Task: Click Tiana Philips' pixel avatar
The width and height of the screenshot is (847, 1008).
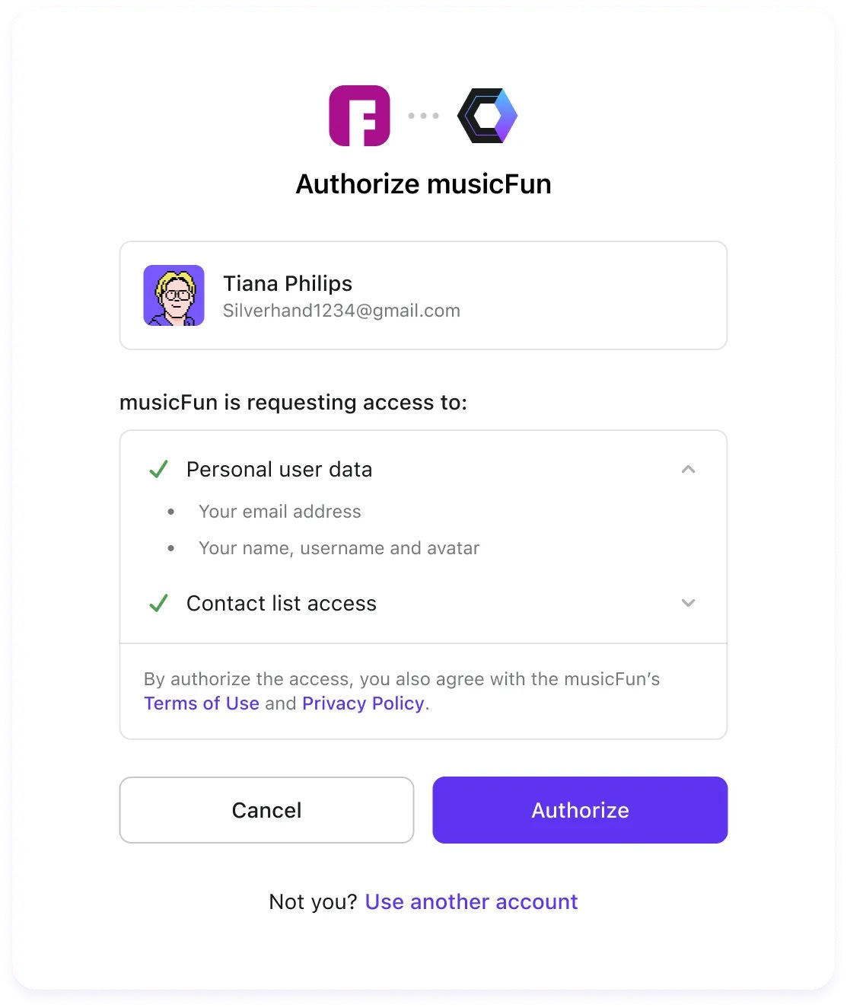Action: point(174,295)
